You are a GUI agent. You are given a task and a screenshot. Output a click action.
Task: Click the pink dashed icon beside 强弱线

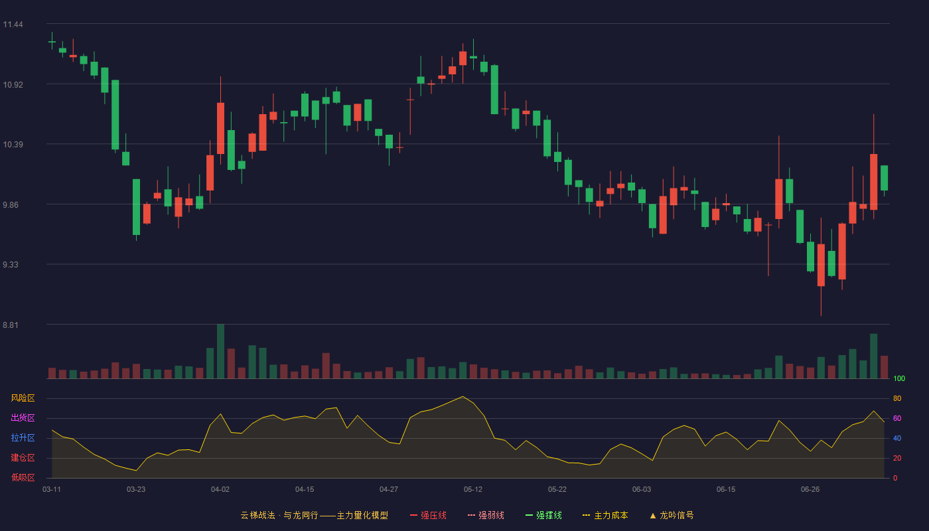(x=471, y=515)
